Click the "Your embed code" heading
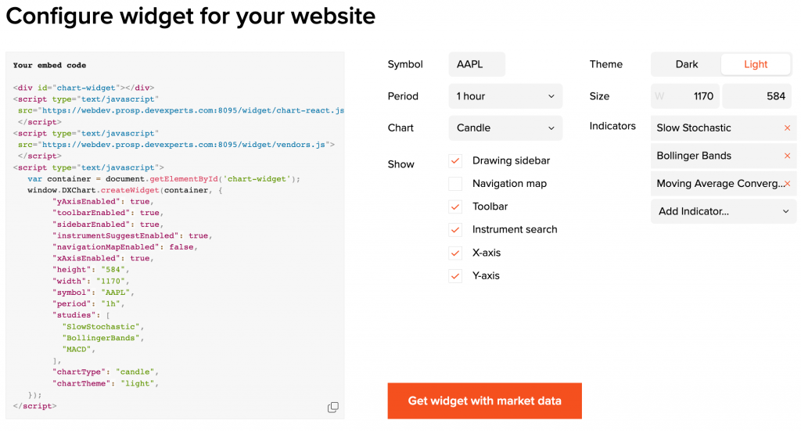 click(49, 66)
